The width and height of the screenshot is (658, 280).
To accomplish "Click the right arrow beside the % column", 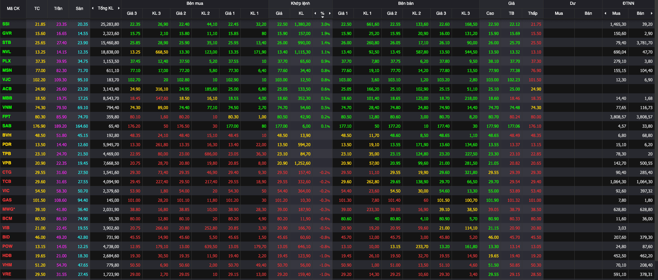I will [330, 13].
